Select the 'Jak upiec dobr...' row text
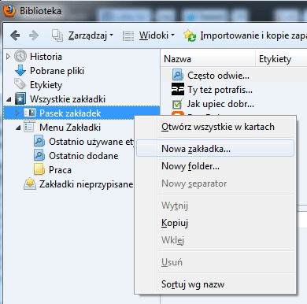The width and height of the screenshot is (307, 304). click(x=220, y=104)
